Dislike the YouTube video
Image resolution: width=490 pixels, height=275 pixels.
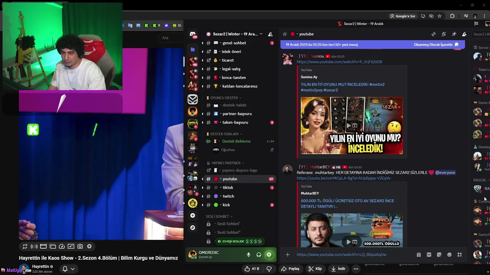click(269, 269)
